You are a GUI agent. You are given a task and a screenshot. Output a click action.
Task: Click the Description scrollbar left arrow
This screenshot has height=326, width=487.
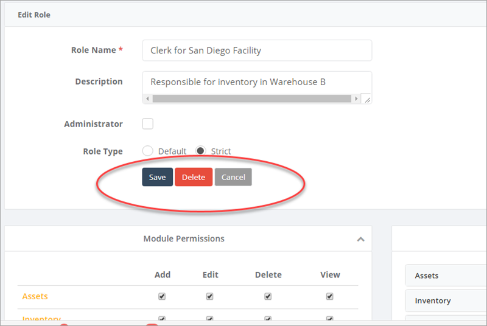click(x=147, y=99)
